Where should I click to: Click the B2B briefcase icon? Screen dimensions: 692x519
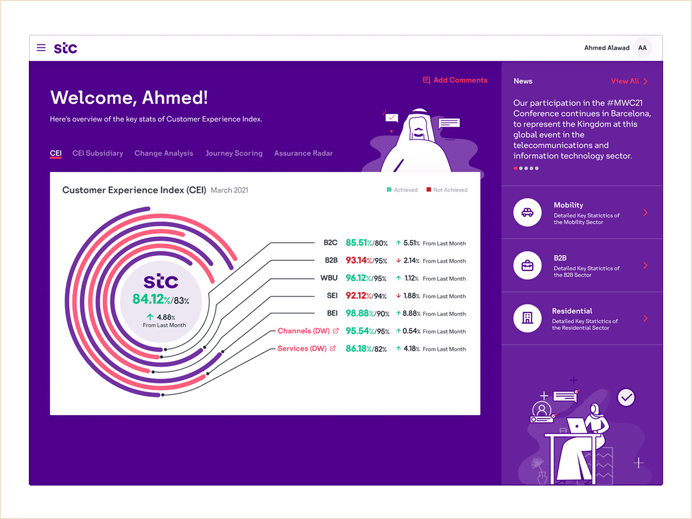click(527, 265)
